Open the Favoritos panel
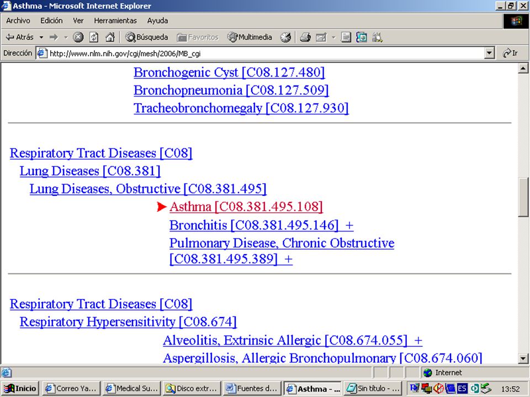 (x=198, y=37)
